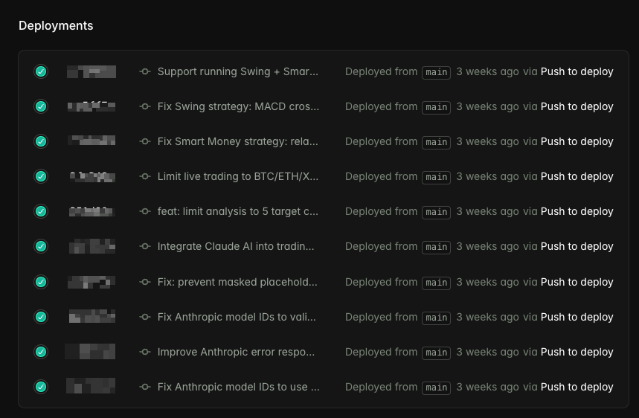
Task: Click main branch tag on Improve Anthropic error row
Action: click(x=436, y=353)
